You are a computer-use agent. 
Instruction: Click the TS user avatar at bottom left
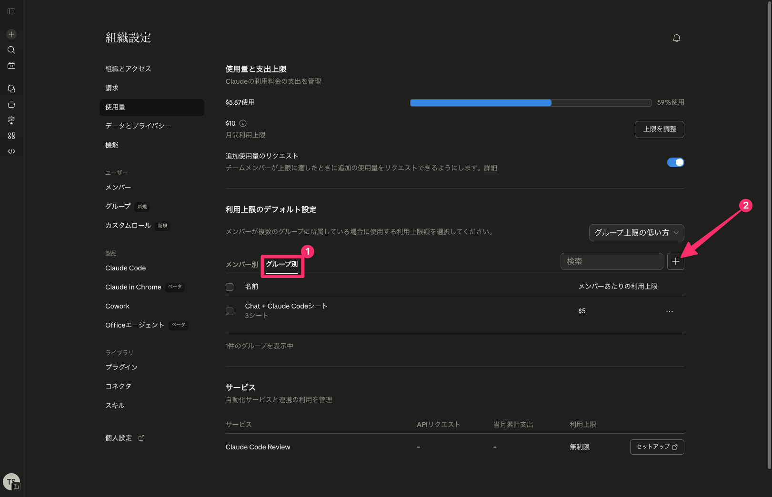(x=11, y=481)
